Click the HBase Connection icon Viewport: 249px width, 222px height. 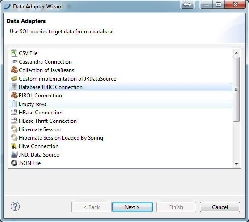click(14, 112)
